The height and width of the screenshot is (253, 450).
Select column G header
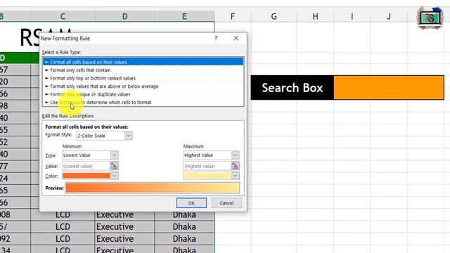point(274,16)
